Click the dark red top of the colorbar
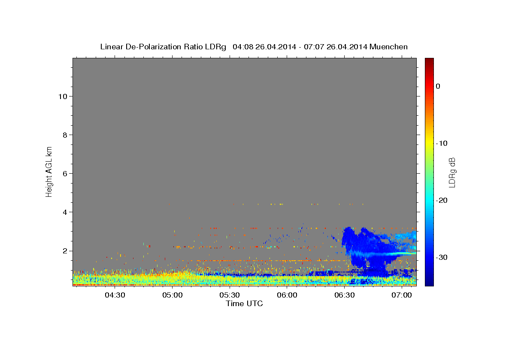The image size is (515, 343). [429, 61]
